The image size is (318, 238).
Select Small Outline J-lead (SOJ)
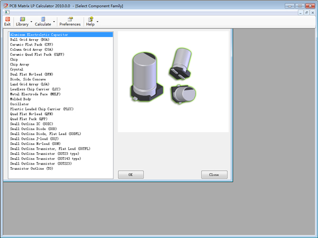pos(61,139)
